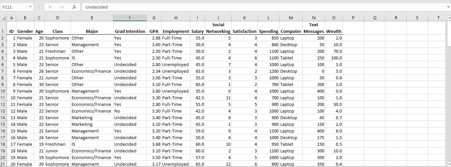The height and width of the screenshot is (167, 451).
Task: Select the Wealth cell 30.0
Action: [x=334, y=104]
